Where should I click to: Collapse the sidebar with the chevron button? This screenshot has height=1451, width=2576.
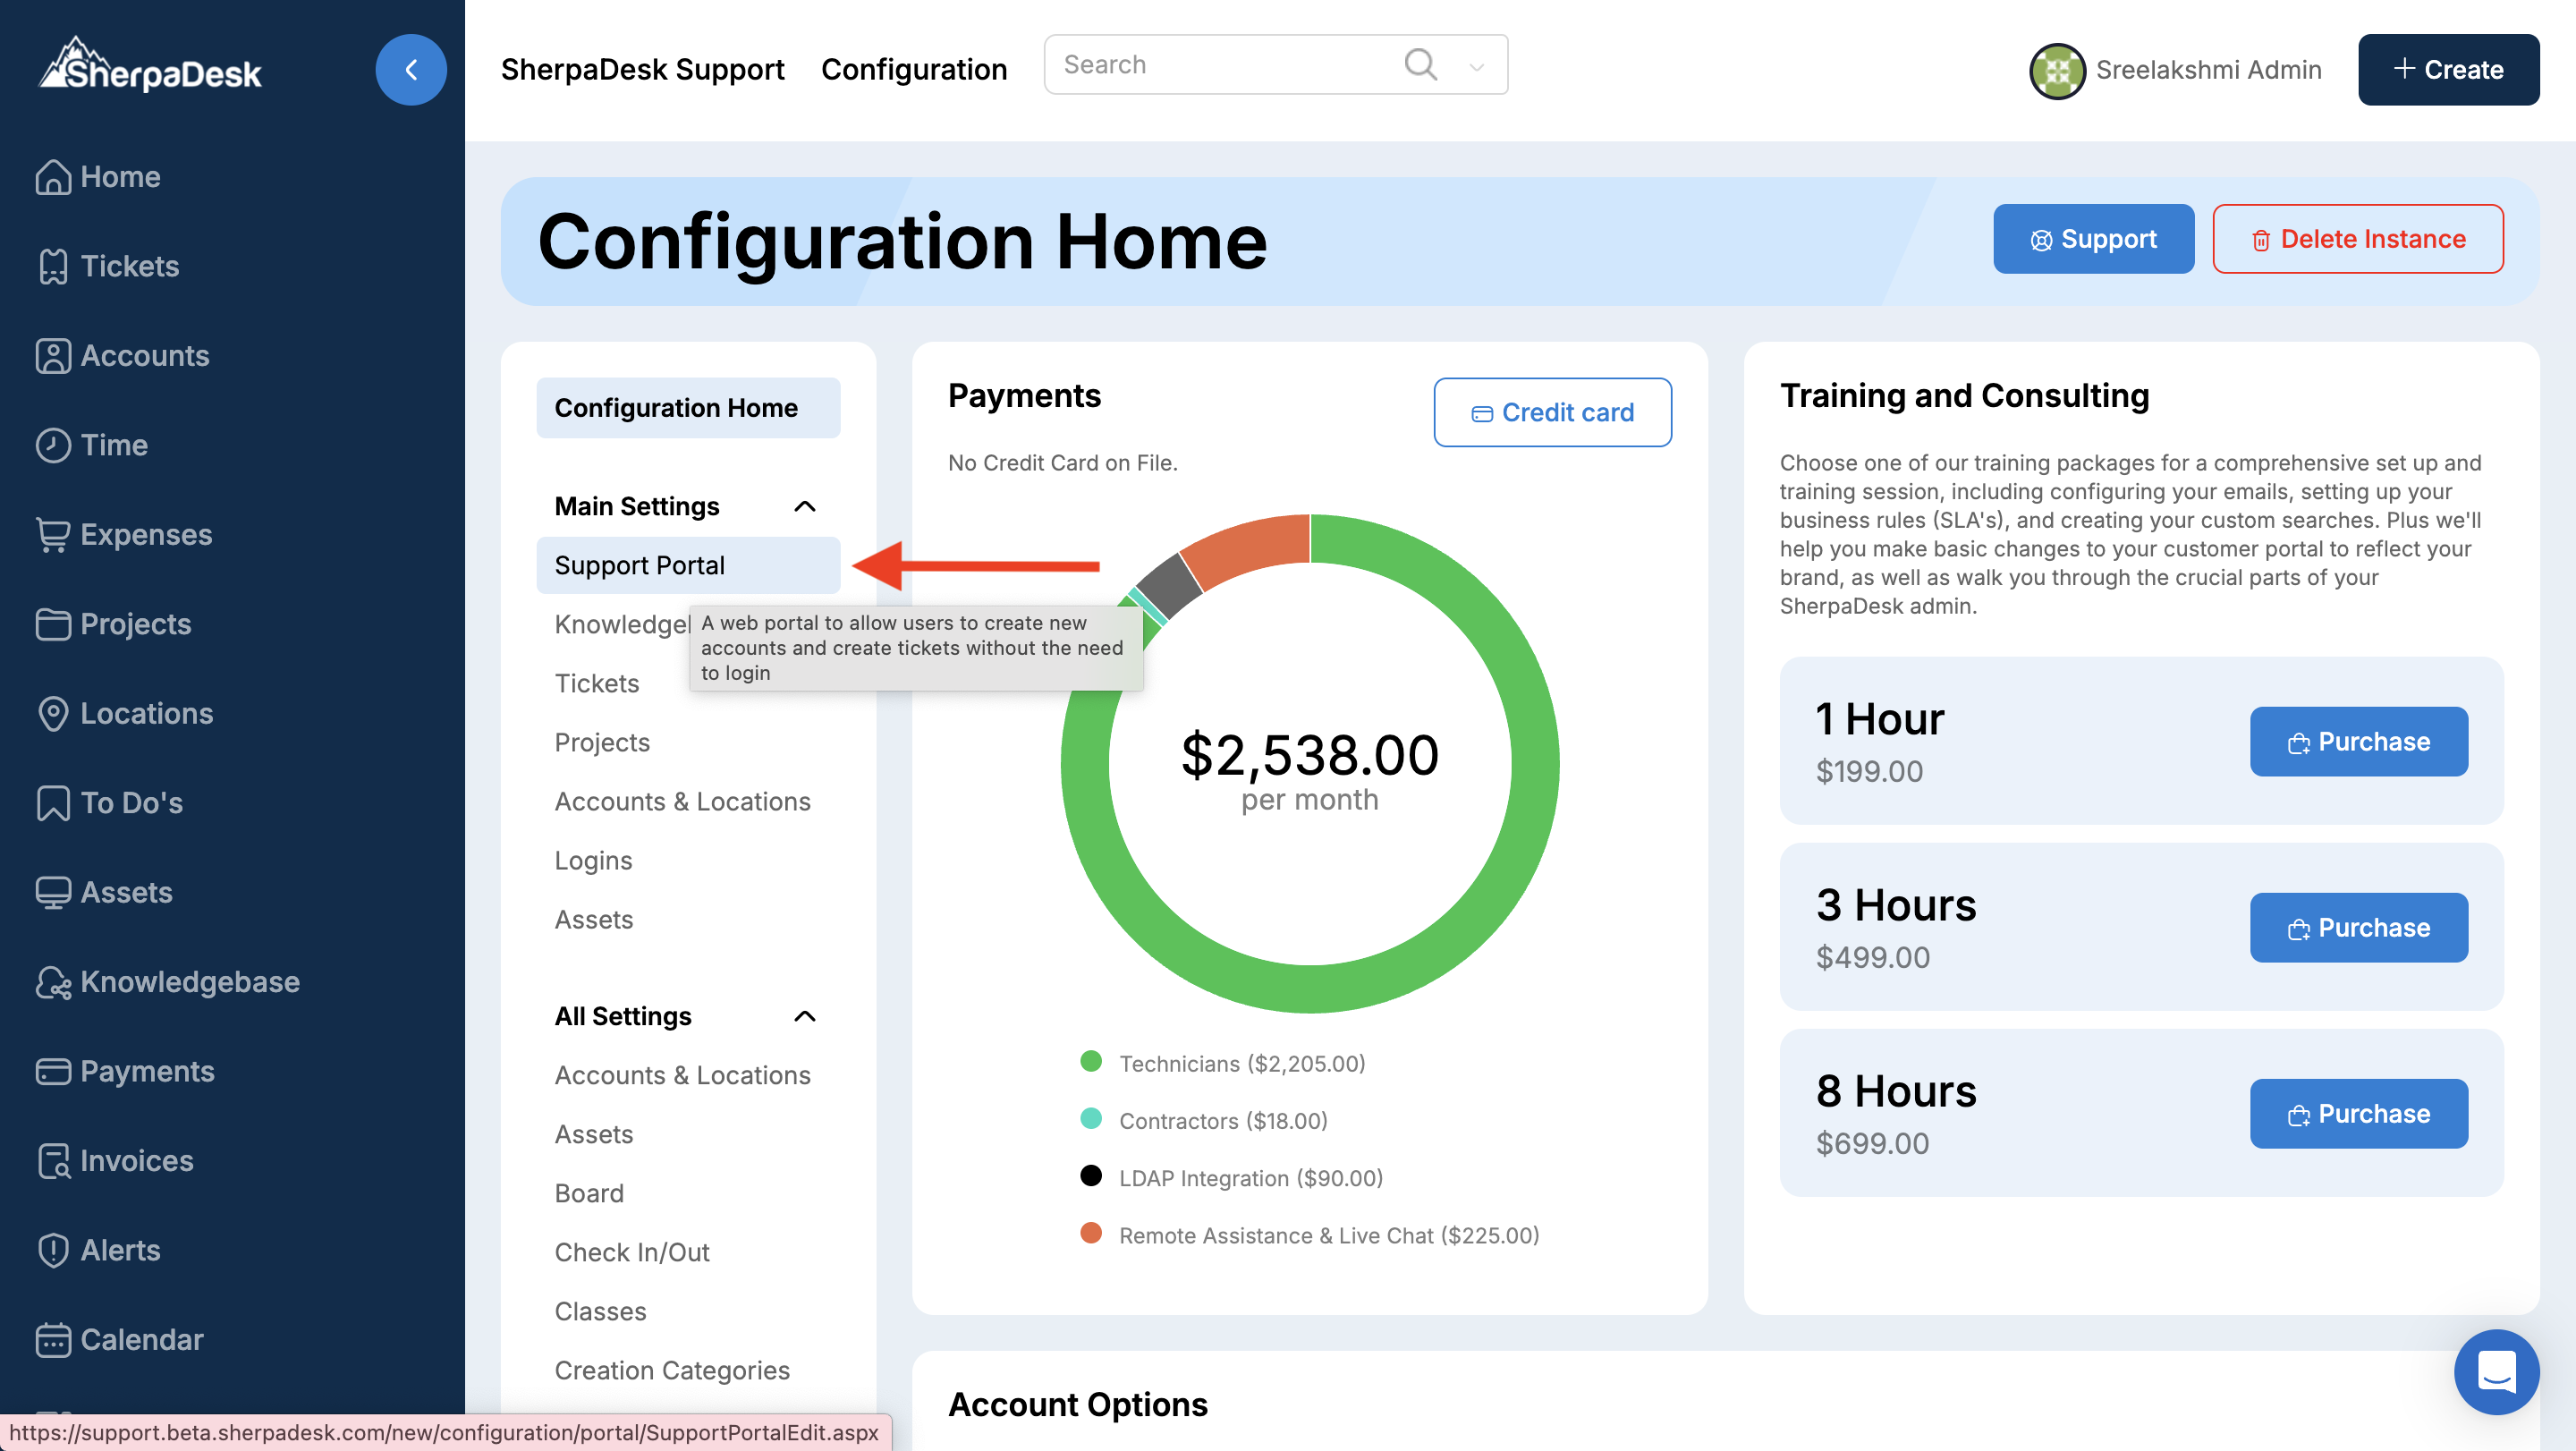pos(410,69)
